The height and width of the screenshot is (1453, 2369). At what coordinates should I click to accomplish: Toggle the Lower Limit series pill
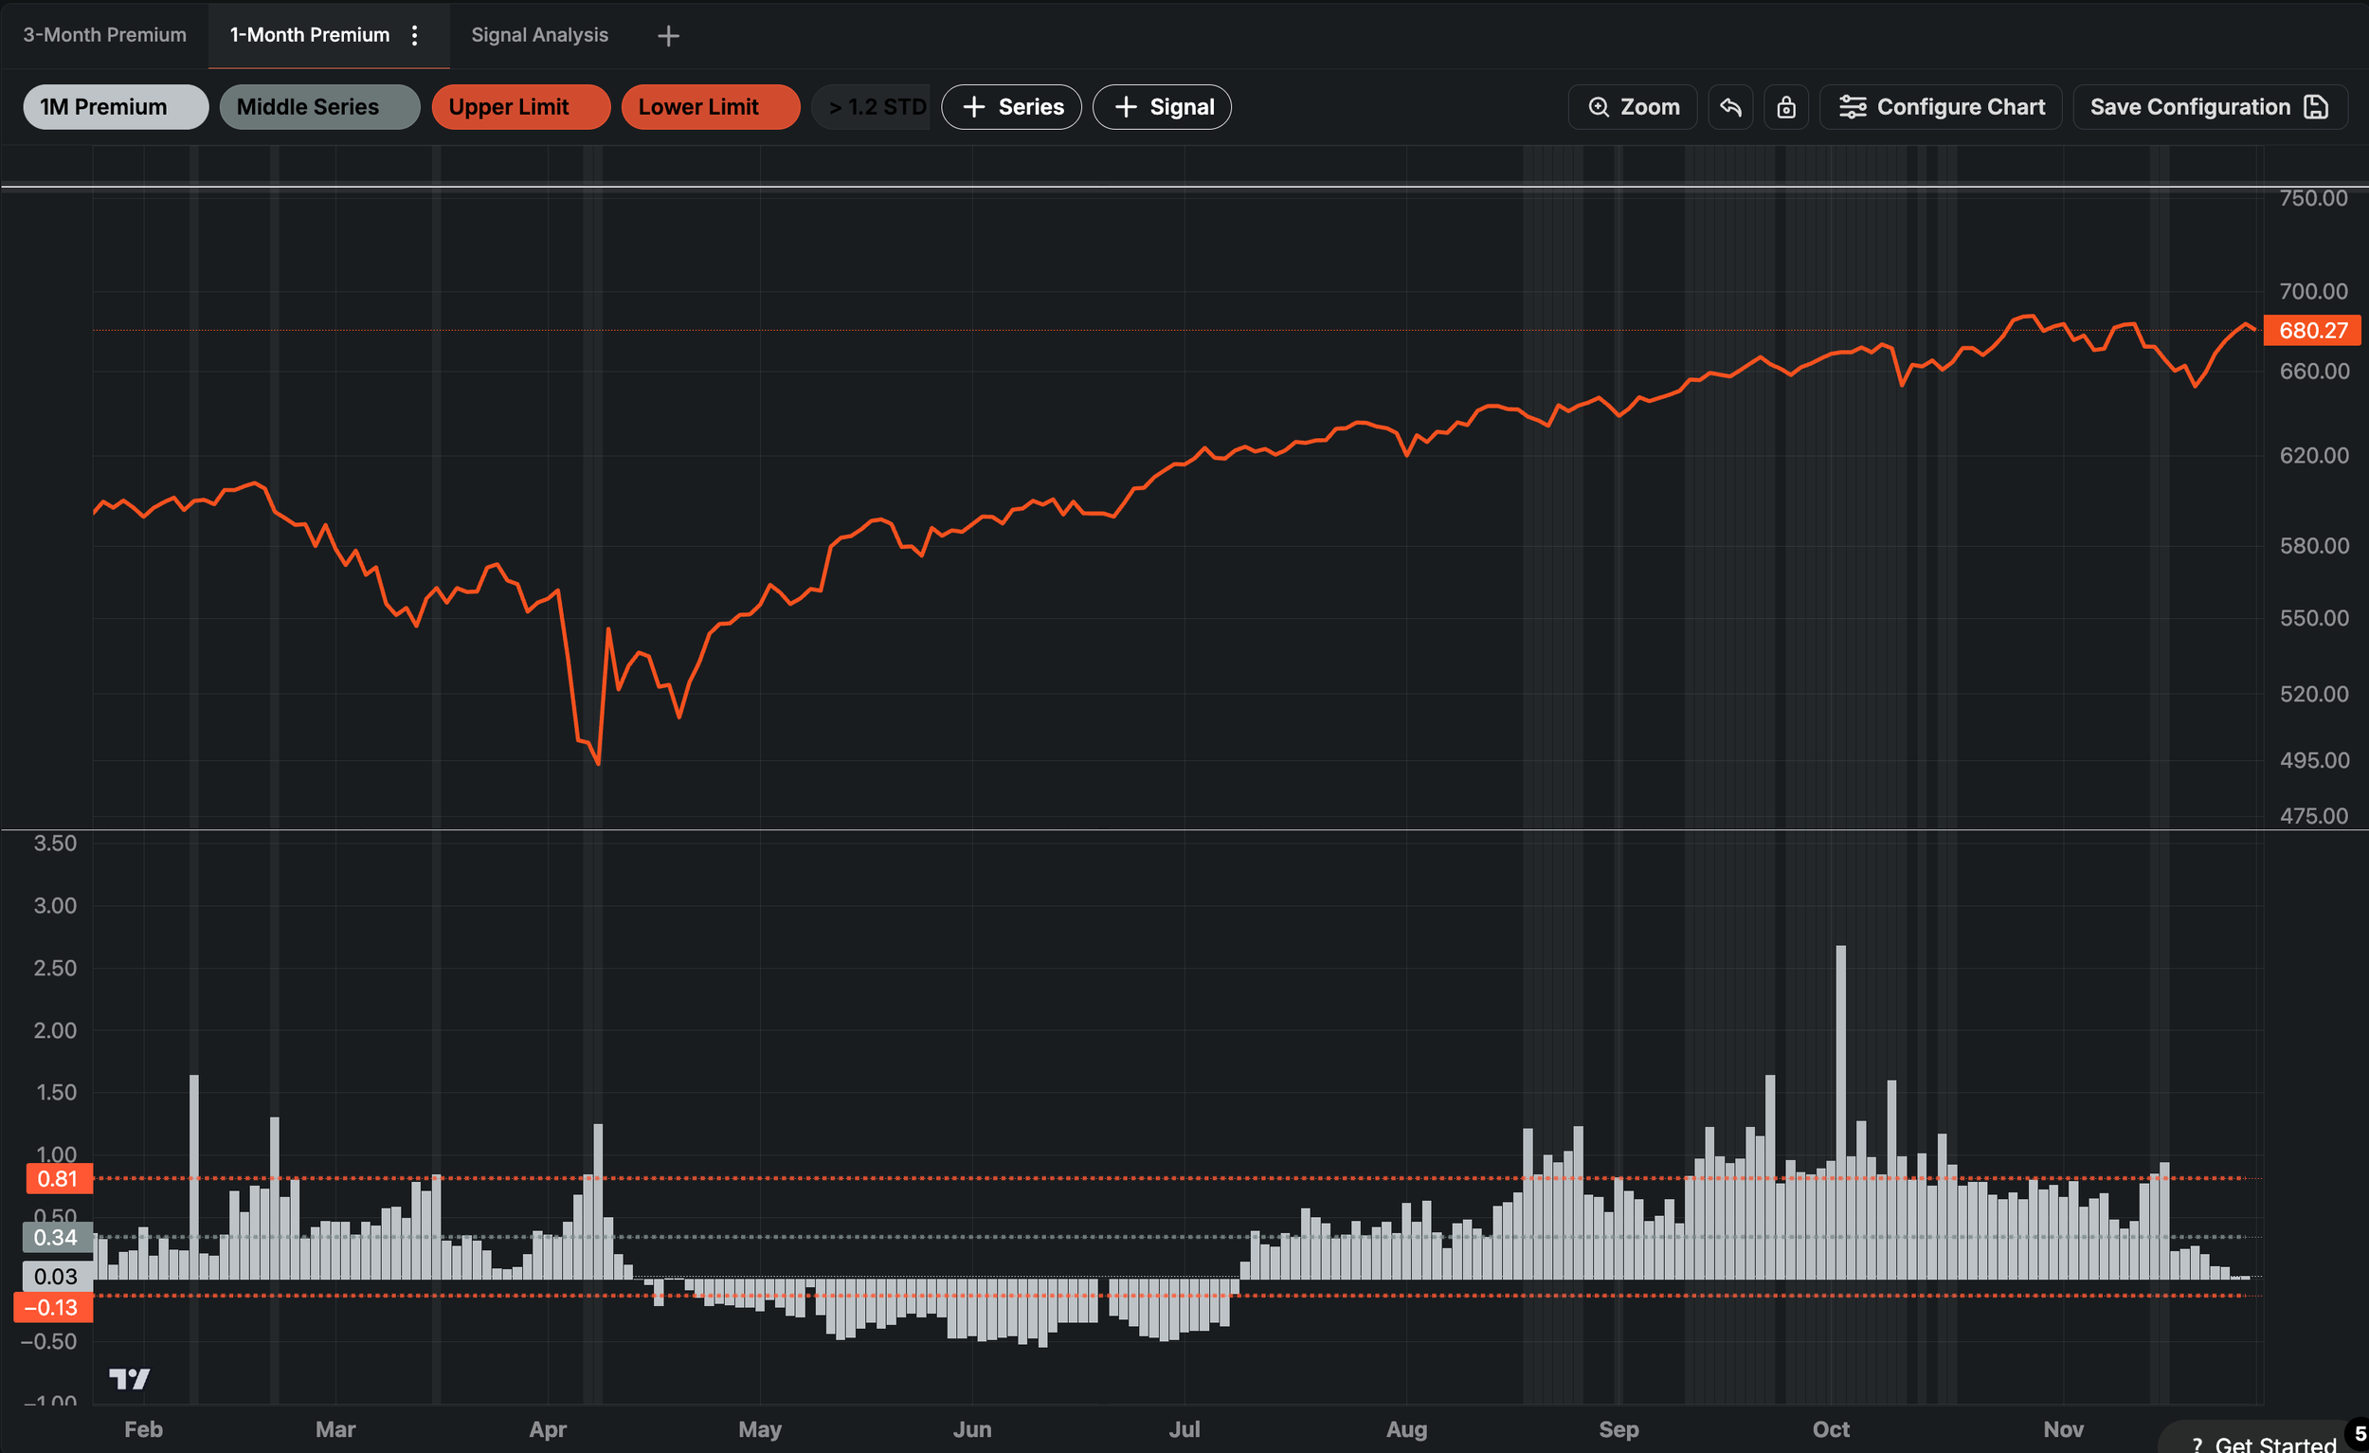click(710, 107)
